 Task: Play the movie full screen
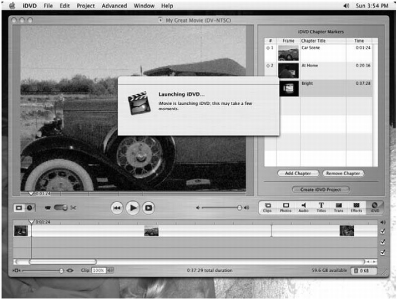148,208
